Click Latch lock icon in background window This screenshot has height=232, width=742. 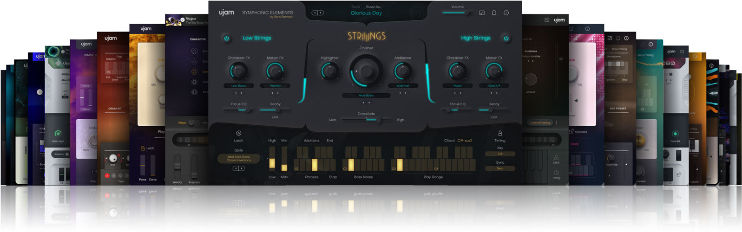pyautogui.click(x=143, y=148)
